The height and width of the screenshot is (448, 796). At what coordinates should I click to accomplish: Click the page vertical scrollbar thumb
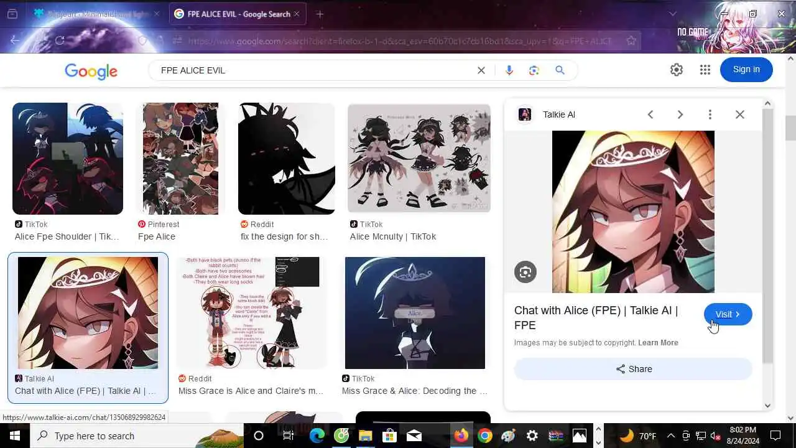790,128
